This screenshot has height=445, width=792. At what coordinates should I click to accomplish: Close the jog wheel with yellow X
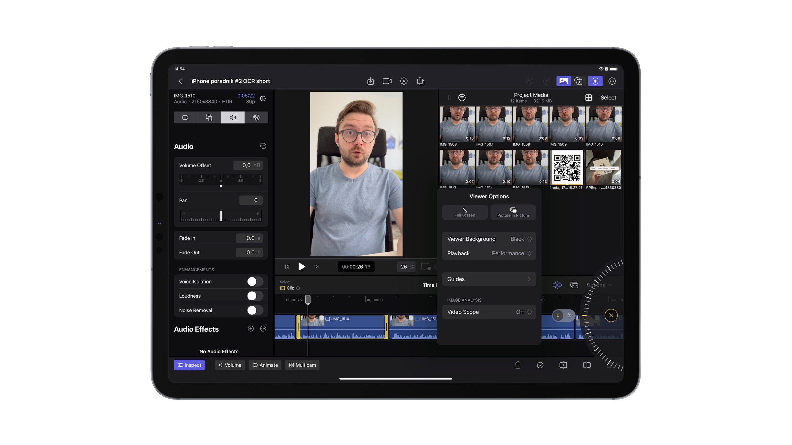(x=611, y=315)
